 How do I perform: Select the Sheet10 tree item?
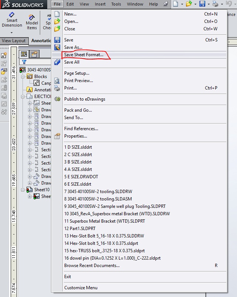[x=42, y=190]
